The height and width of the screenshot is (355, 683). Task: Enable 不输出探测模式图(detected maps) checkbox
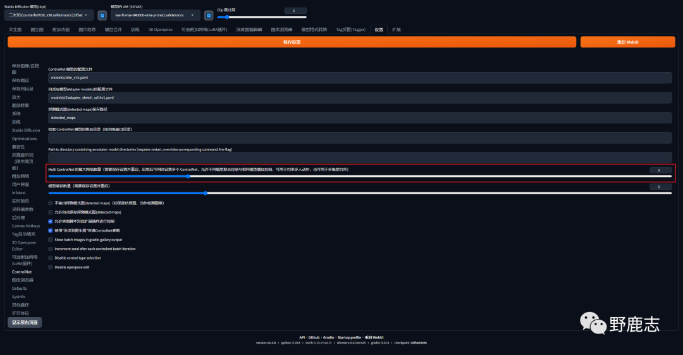click(51, 203)
